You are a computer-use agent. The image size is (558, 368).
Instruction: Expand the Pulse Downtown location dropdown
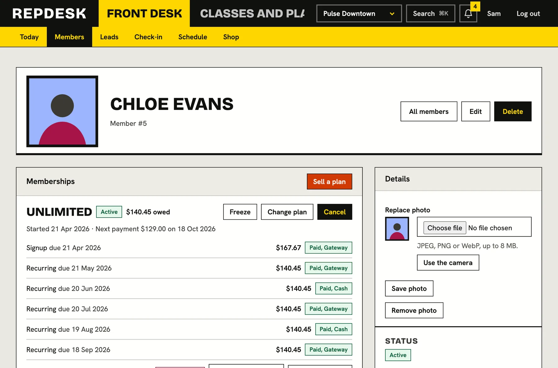[359, 14]
